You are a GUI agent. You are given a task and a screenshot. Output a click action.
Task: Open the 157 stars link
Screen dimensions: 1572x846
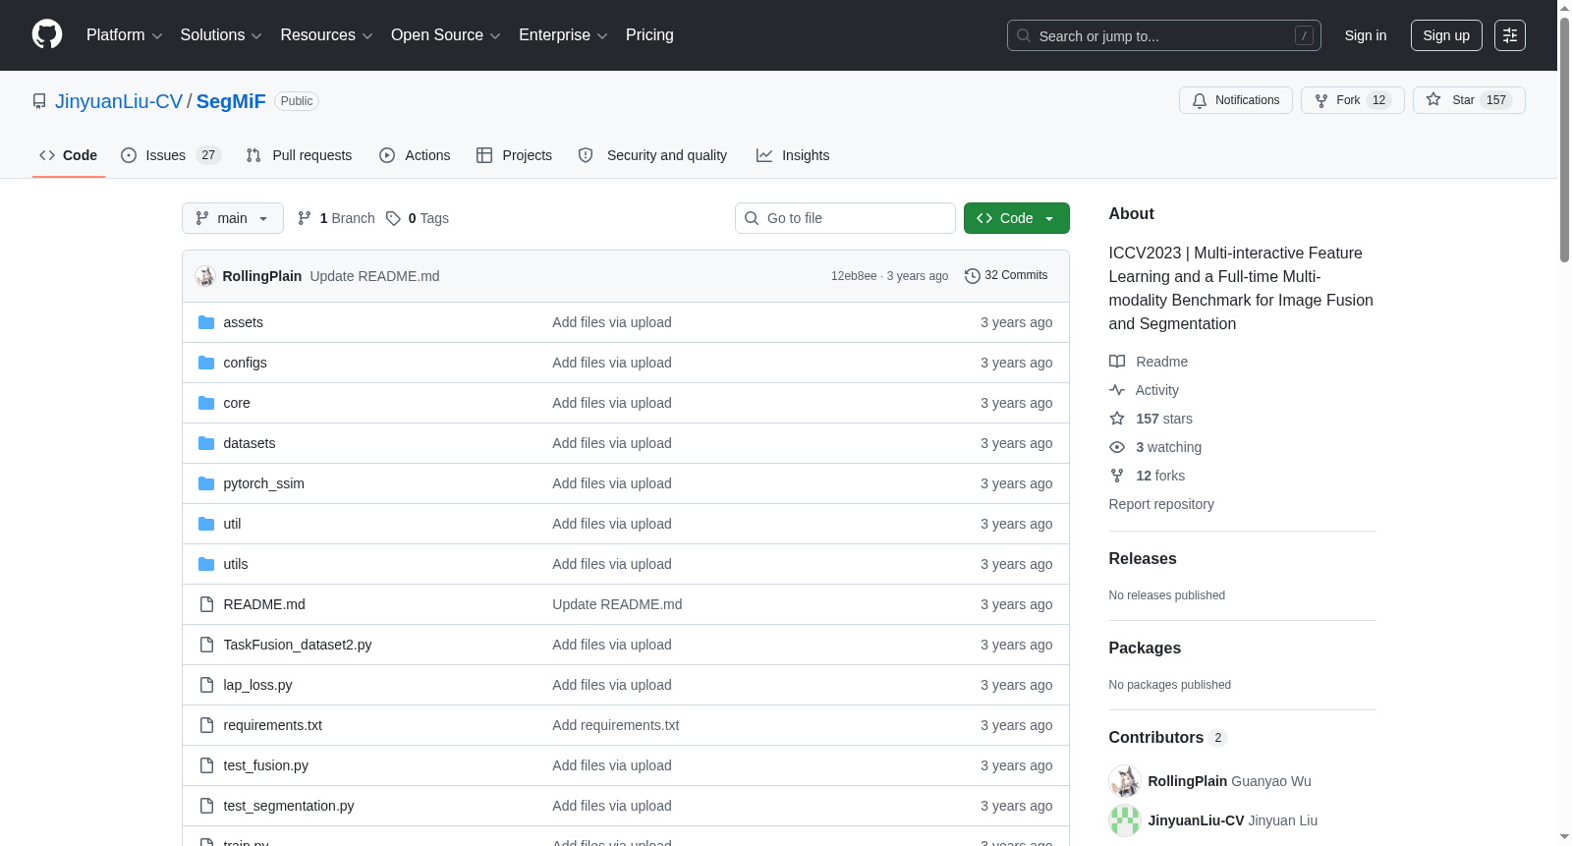point(1164,419)
